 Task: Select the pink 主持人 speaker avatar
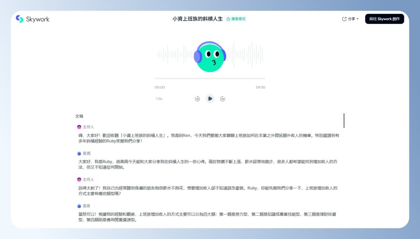click(x=79, y=127)
